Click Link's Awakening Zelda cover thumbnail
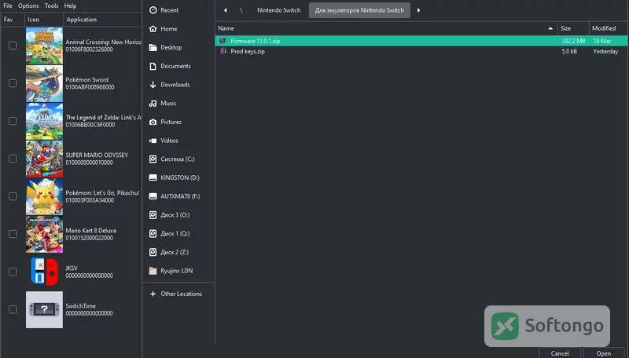This screenshot has height=358, width=629. click(x=44, y=121)
